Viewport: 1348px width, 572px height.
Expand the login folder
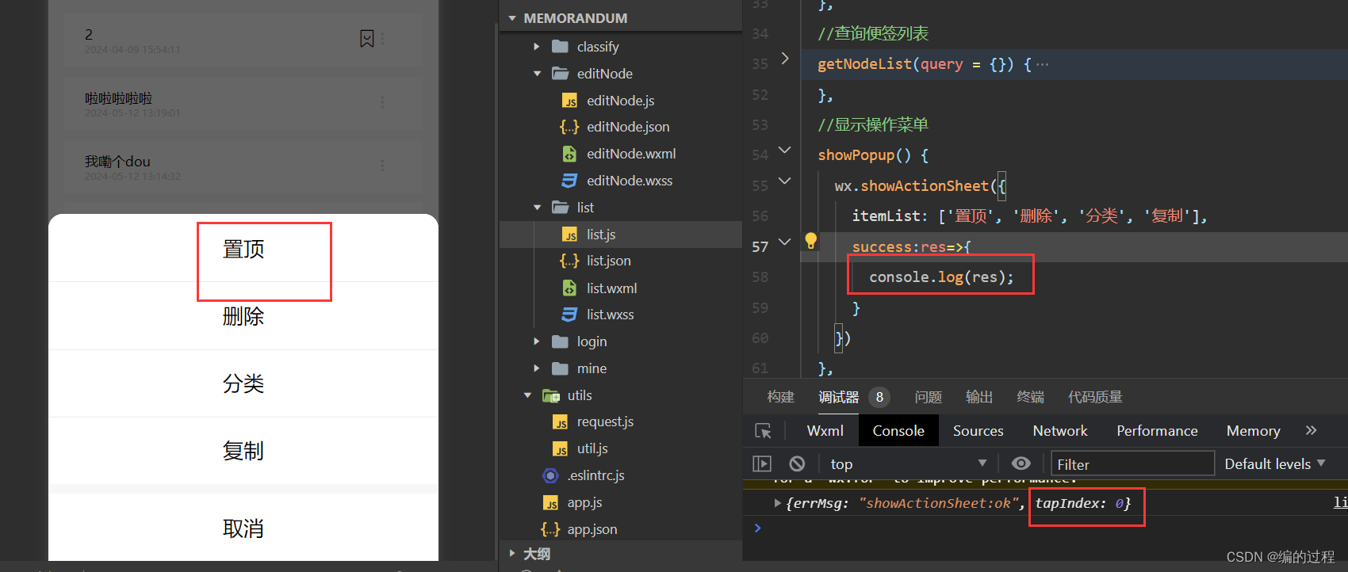point(537,341)
